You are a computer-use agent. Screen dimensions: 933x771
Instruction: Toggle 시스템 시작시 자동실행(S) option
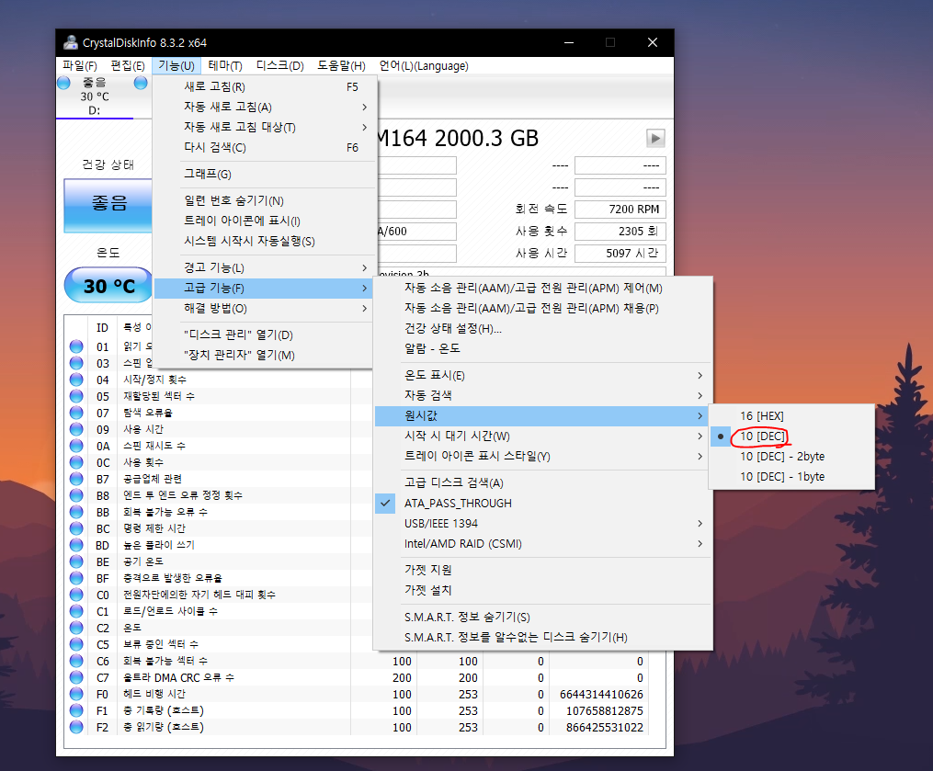coord(265,241)
